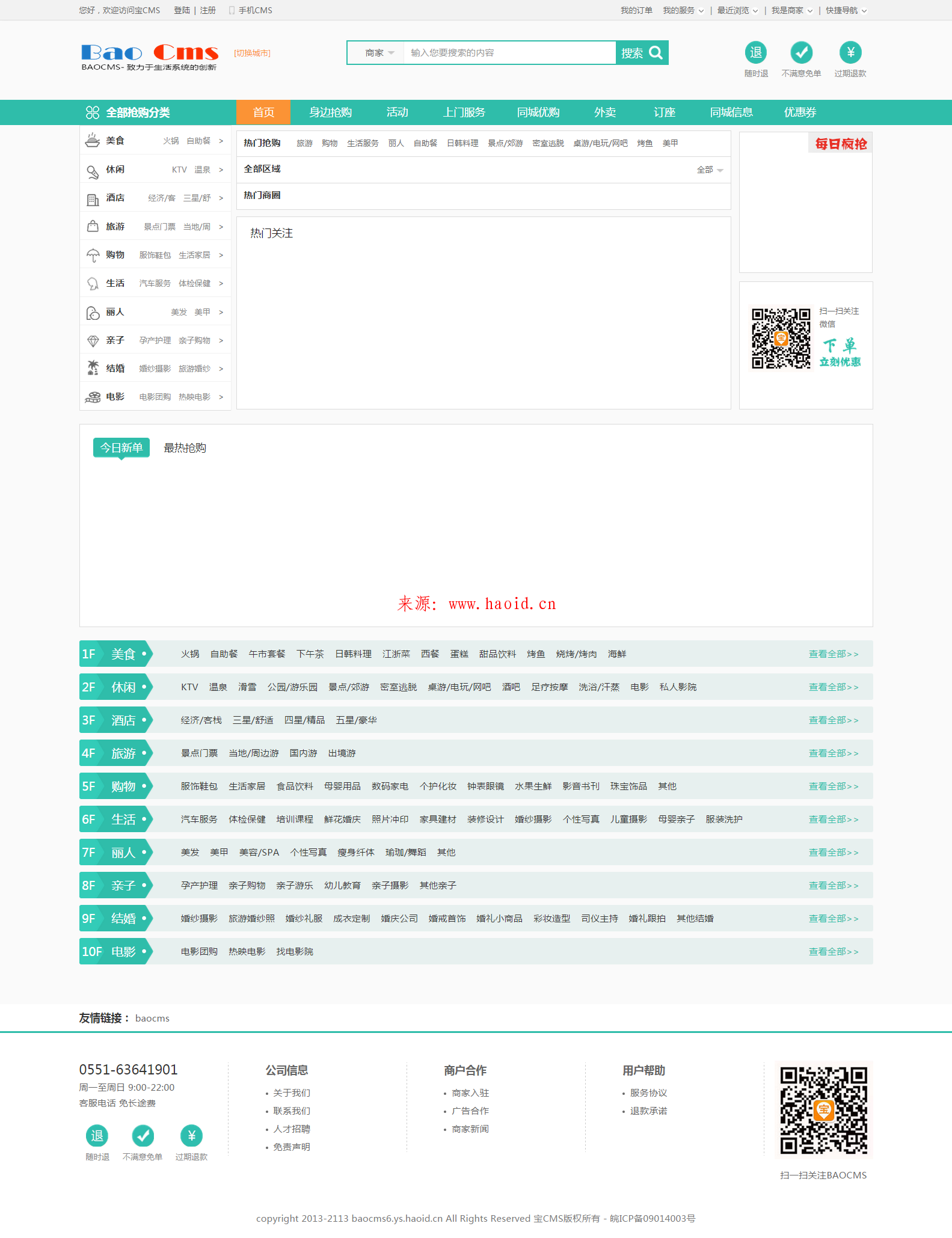Click the magnifier icon in 搜索 button
952x1238 pixels.
pos(656,53)
